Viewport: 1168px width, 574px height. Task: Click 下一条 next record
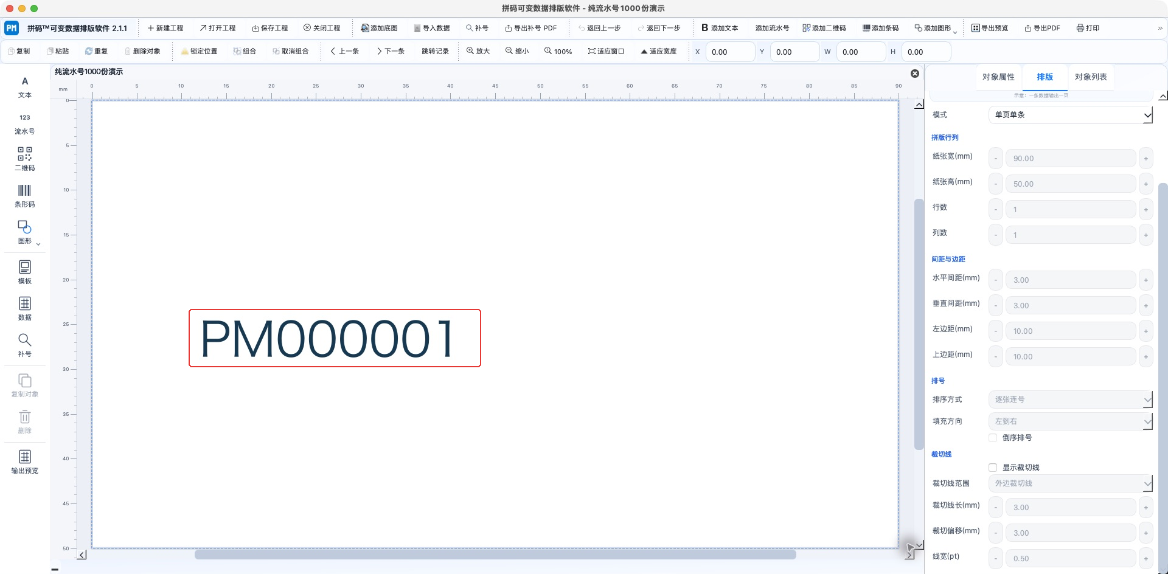point(391,52)
